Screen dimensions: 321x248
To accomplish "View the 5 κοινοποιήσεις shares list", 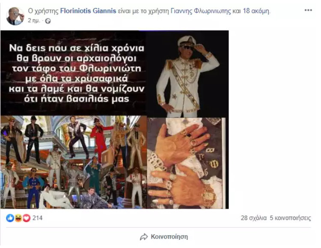I will [x=290, y=218].
